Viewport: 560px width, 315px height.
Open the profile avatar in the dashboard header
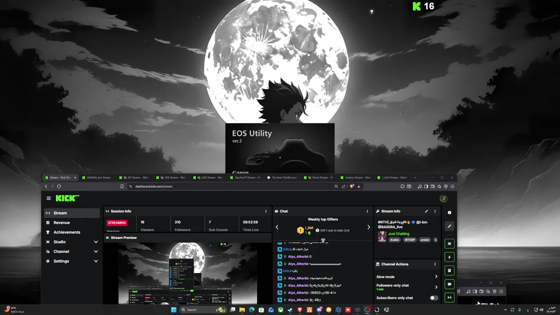(443, 199)
